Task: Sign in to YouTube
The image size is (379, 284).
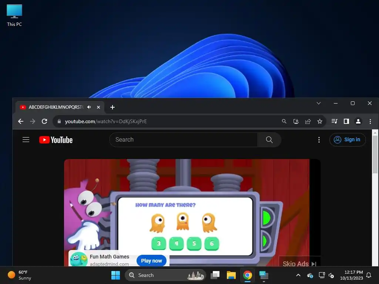Action: tap(348, 139)
